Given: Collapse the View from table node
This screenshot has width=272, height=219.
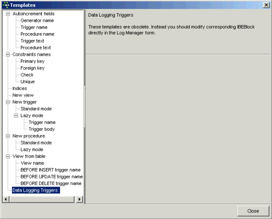Looking at the screenshot, I should (x=8, y=157).
